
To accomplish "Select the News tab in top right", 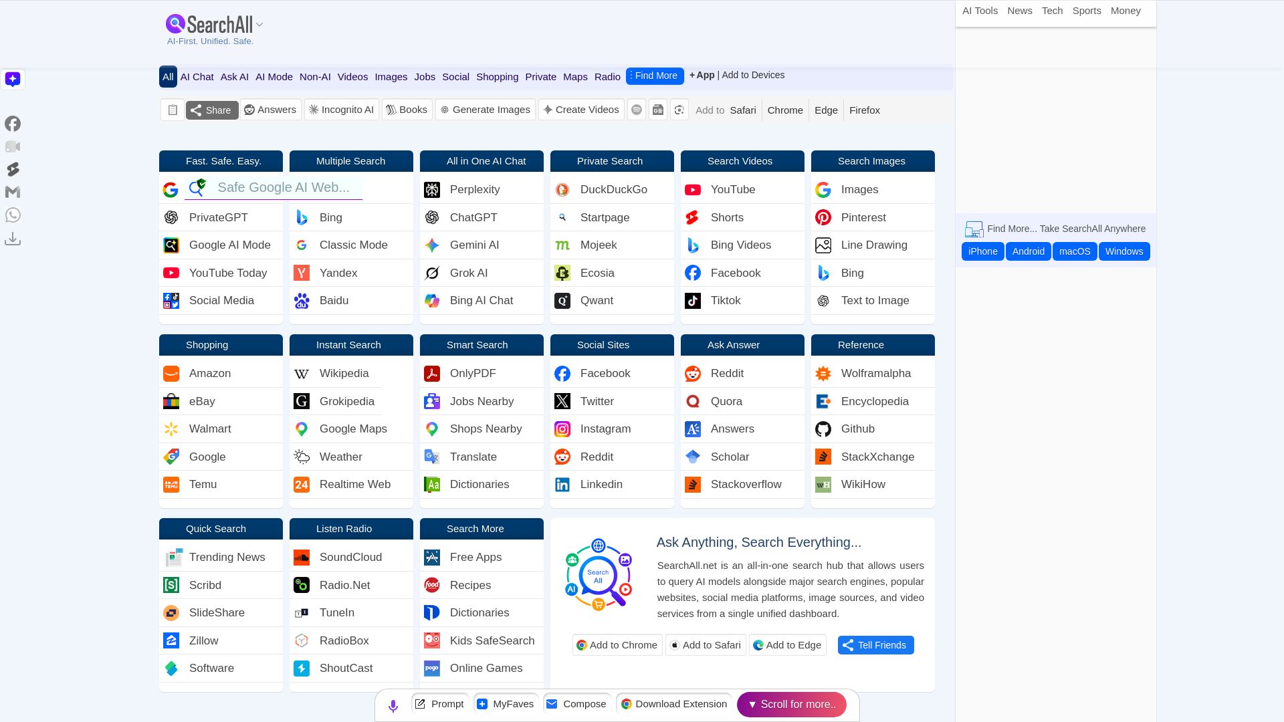I will coord(1020,11).
